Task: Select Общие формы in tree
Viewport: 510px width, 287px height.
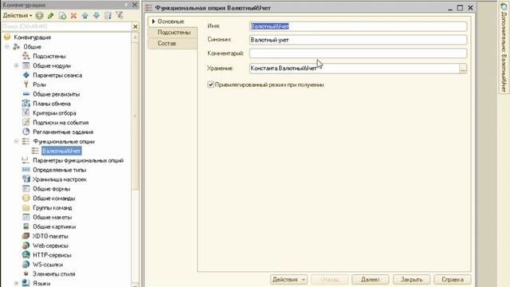Action: pyautogui.click(x=51, y=189)
